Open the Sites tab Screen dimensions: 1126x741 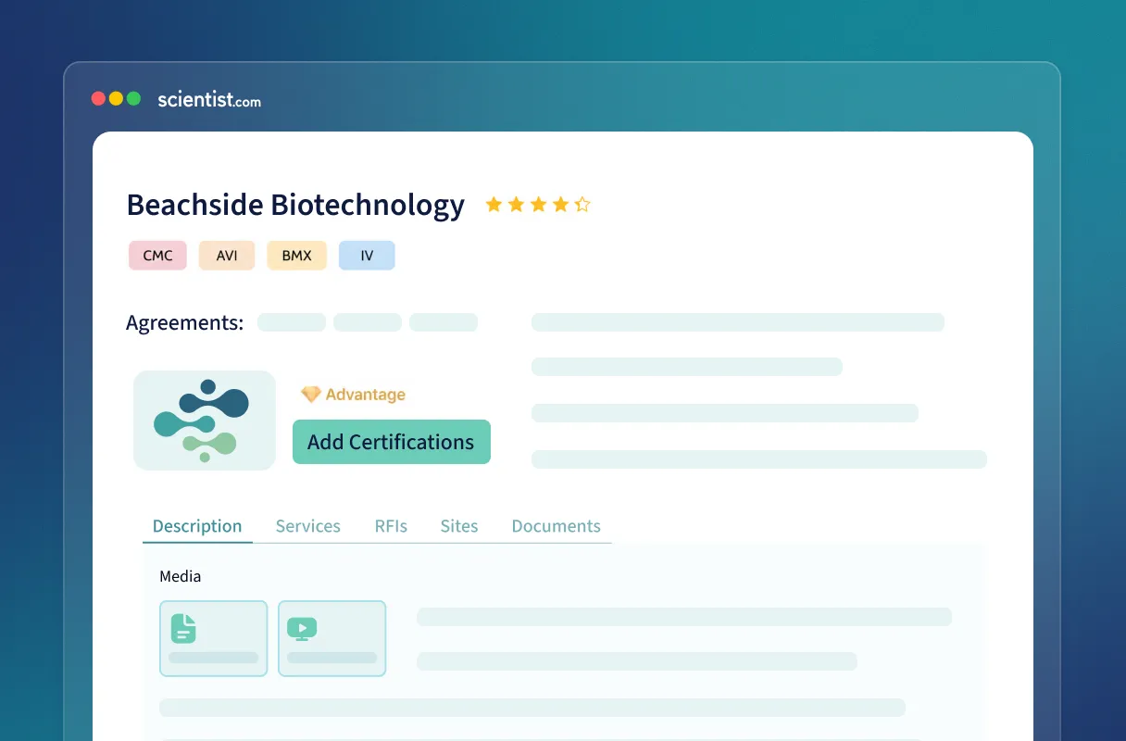[459, 526]
